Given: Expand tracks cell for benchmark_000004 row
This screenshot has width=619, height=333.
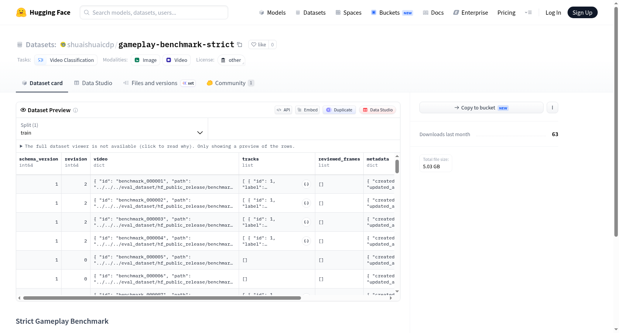Looking at the screenshot, I should pos(306,241).
